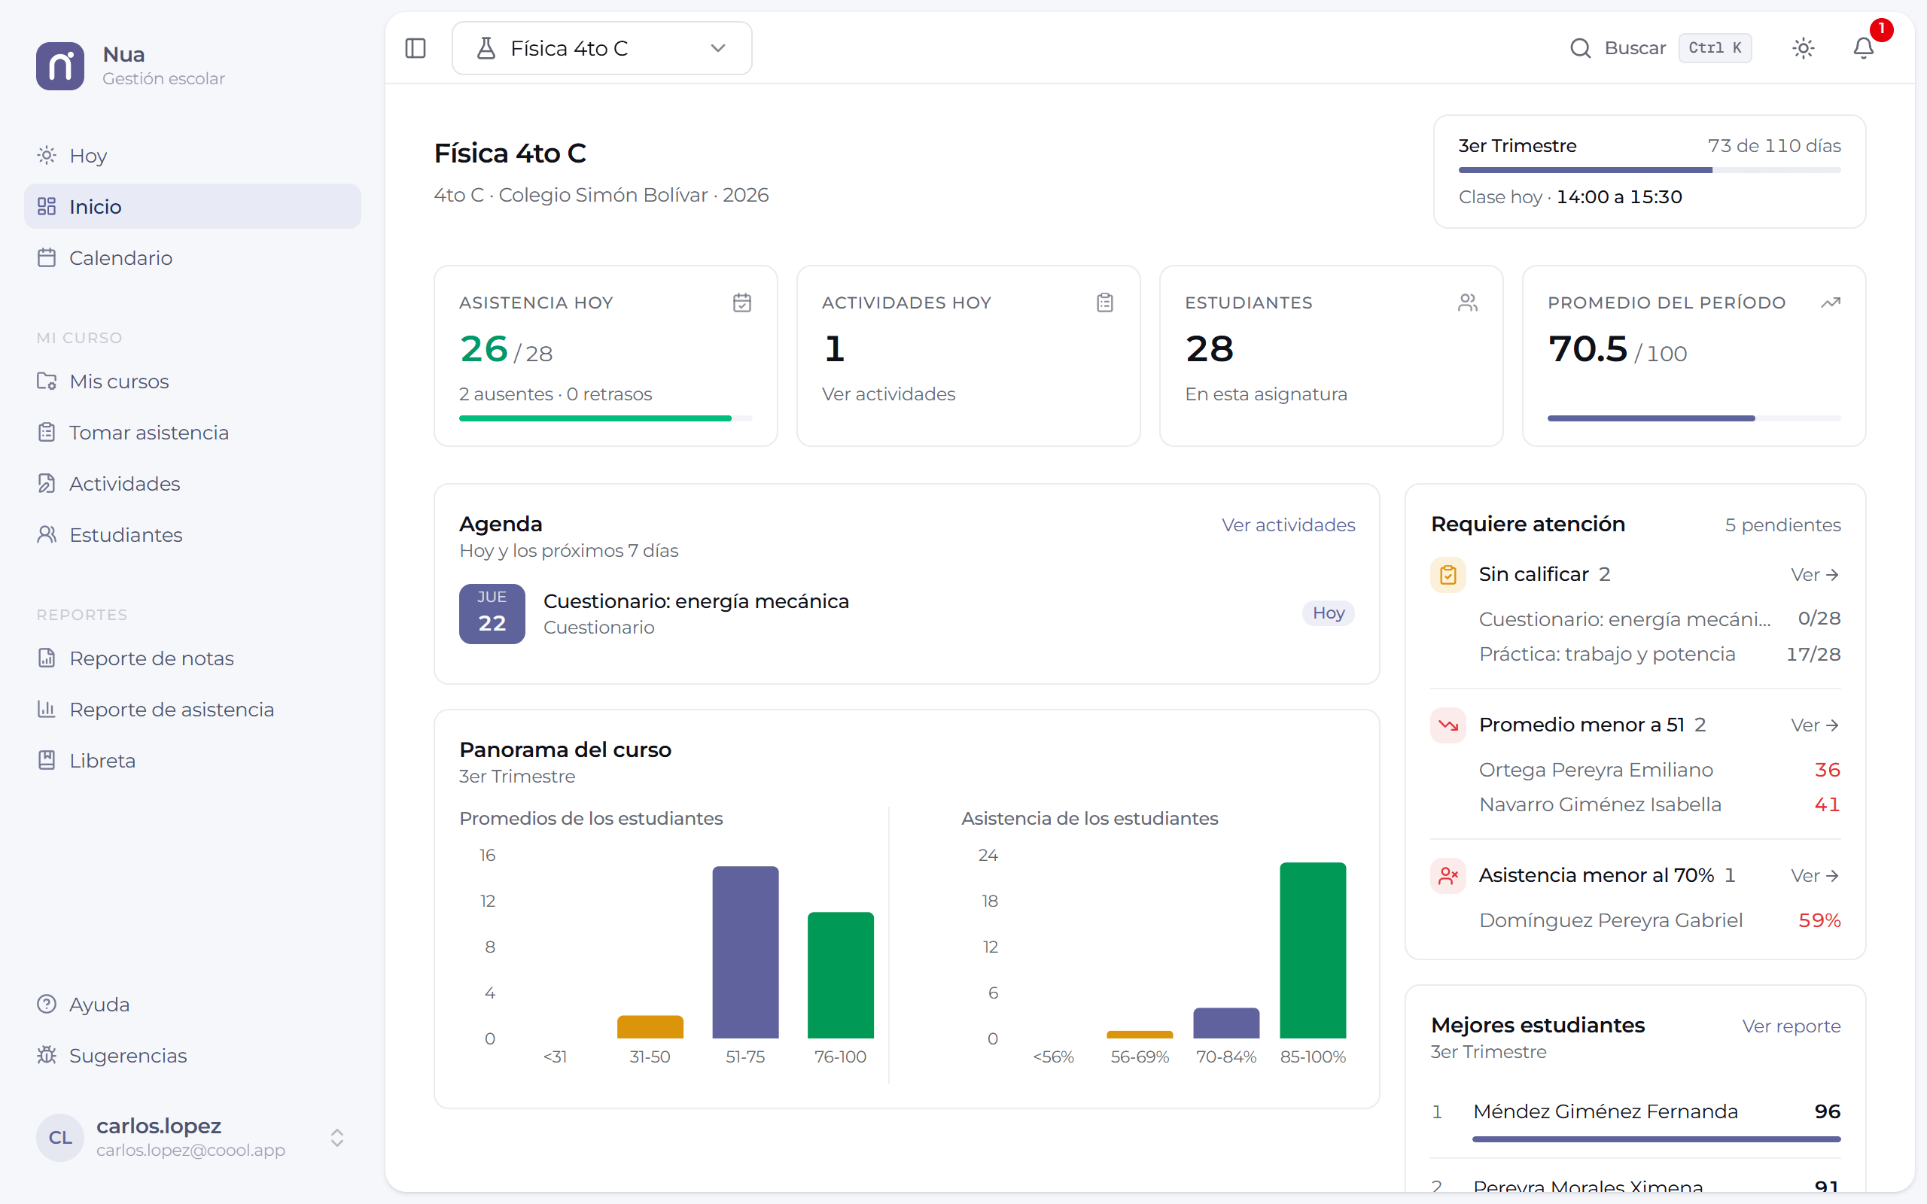Viewport: 1927px width, 1204px height.
Task: Click Ver next to Sin calificar
Action: (1815, 575)
